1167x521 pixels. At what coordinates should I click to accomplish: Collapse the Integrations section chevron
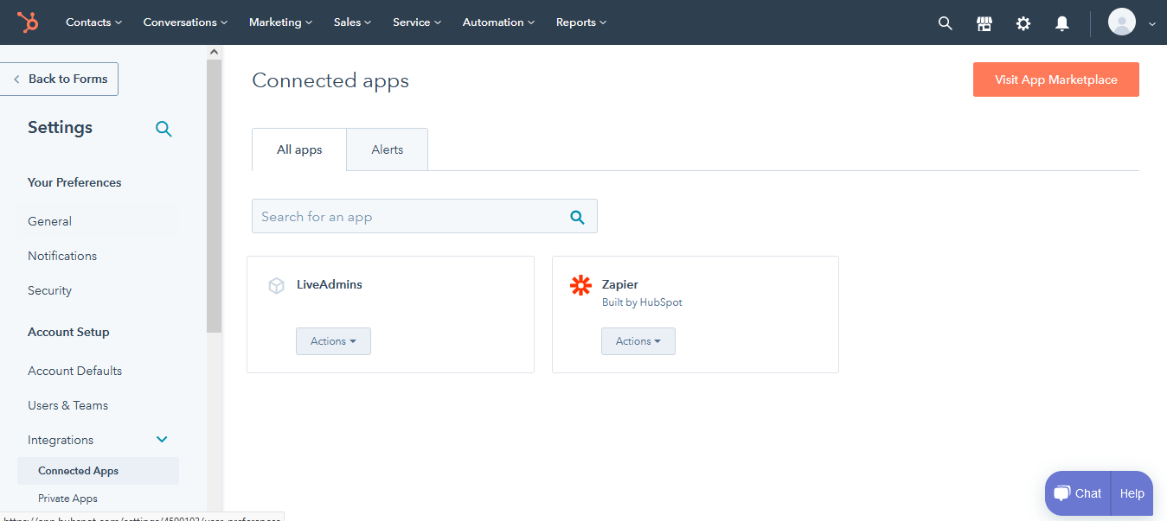(162, 440)
